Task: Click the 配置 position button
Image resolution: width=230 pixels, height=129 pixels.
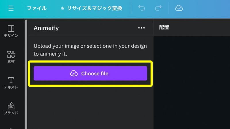Action: [164, 27]
